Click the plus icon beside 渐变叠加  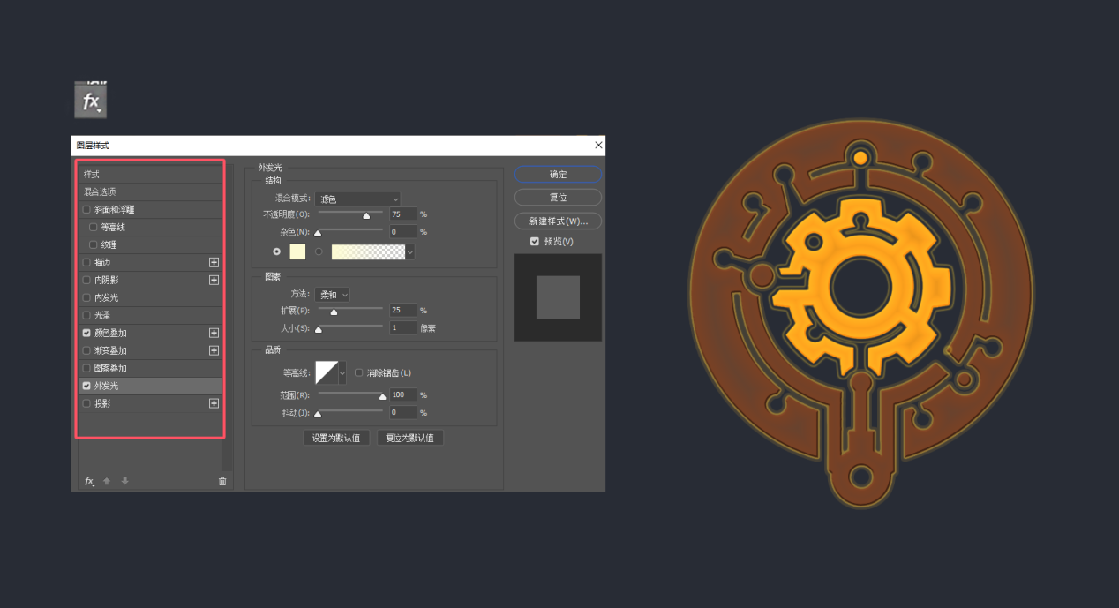point(214,350)
